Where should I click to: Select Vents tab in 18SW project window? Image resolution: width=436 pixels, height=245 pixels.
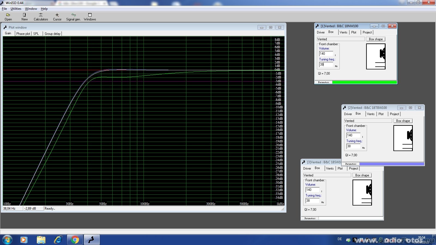(330, 169)
